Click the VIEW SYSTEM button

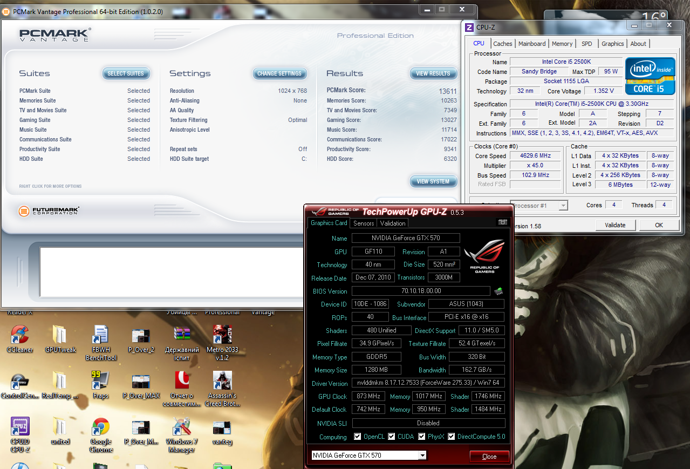[433, 181]
